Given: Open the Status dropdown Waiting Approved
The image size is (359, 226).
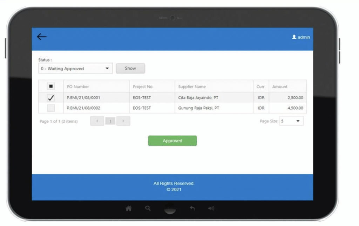Looking at the screenshot, I should (75, 69).
